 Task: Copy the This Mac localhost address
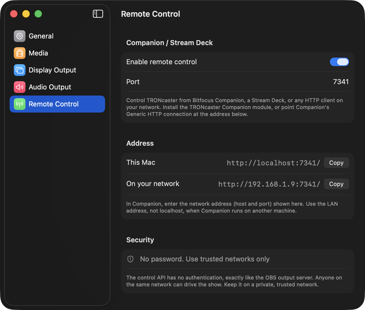point(336,163)
